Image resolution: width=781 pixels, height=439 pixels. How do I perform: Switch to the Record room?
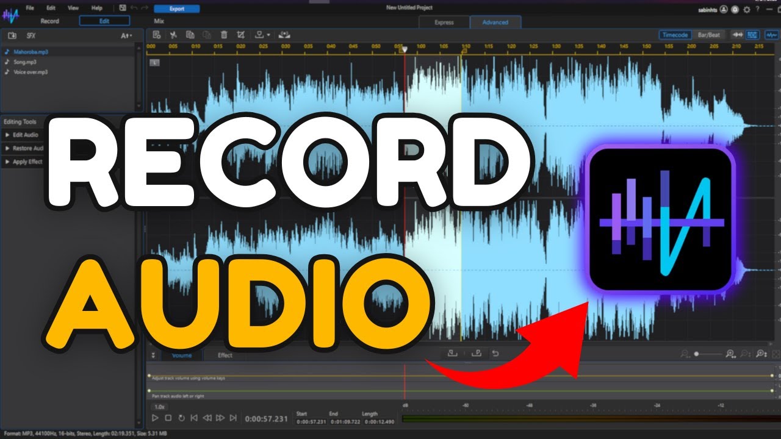(49, 21)
